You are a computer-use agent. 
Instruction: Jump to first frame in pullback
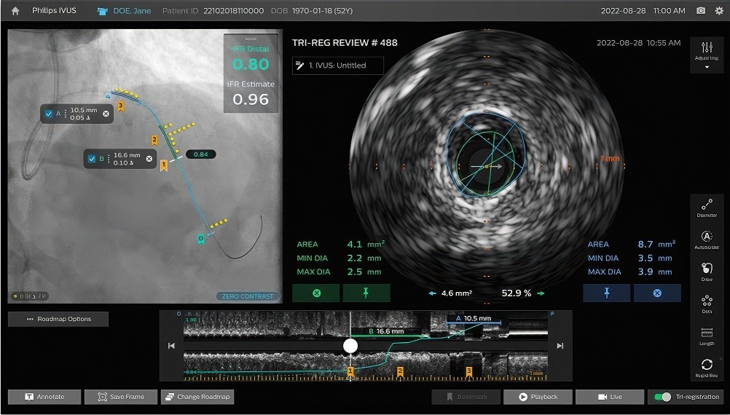coord(171,346)
